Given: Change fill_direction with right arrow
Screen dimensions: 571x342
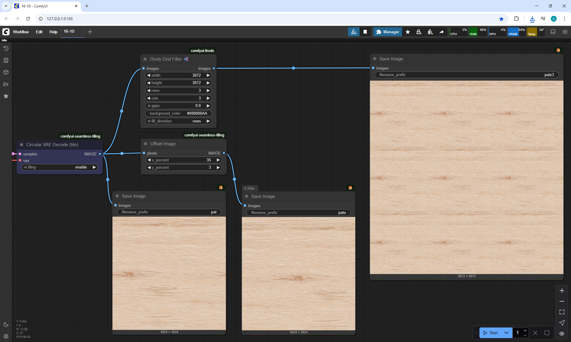Looking at the screenshot, I should coord(208,121).
